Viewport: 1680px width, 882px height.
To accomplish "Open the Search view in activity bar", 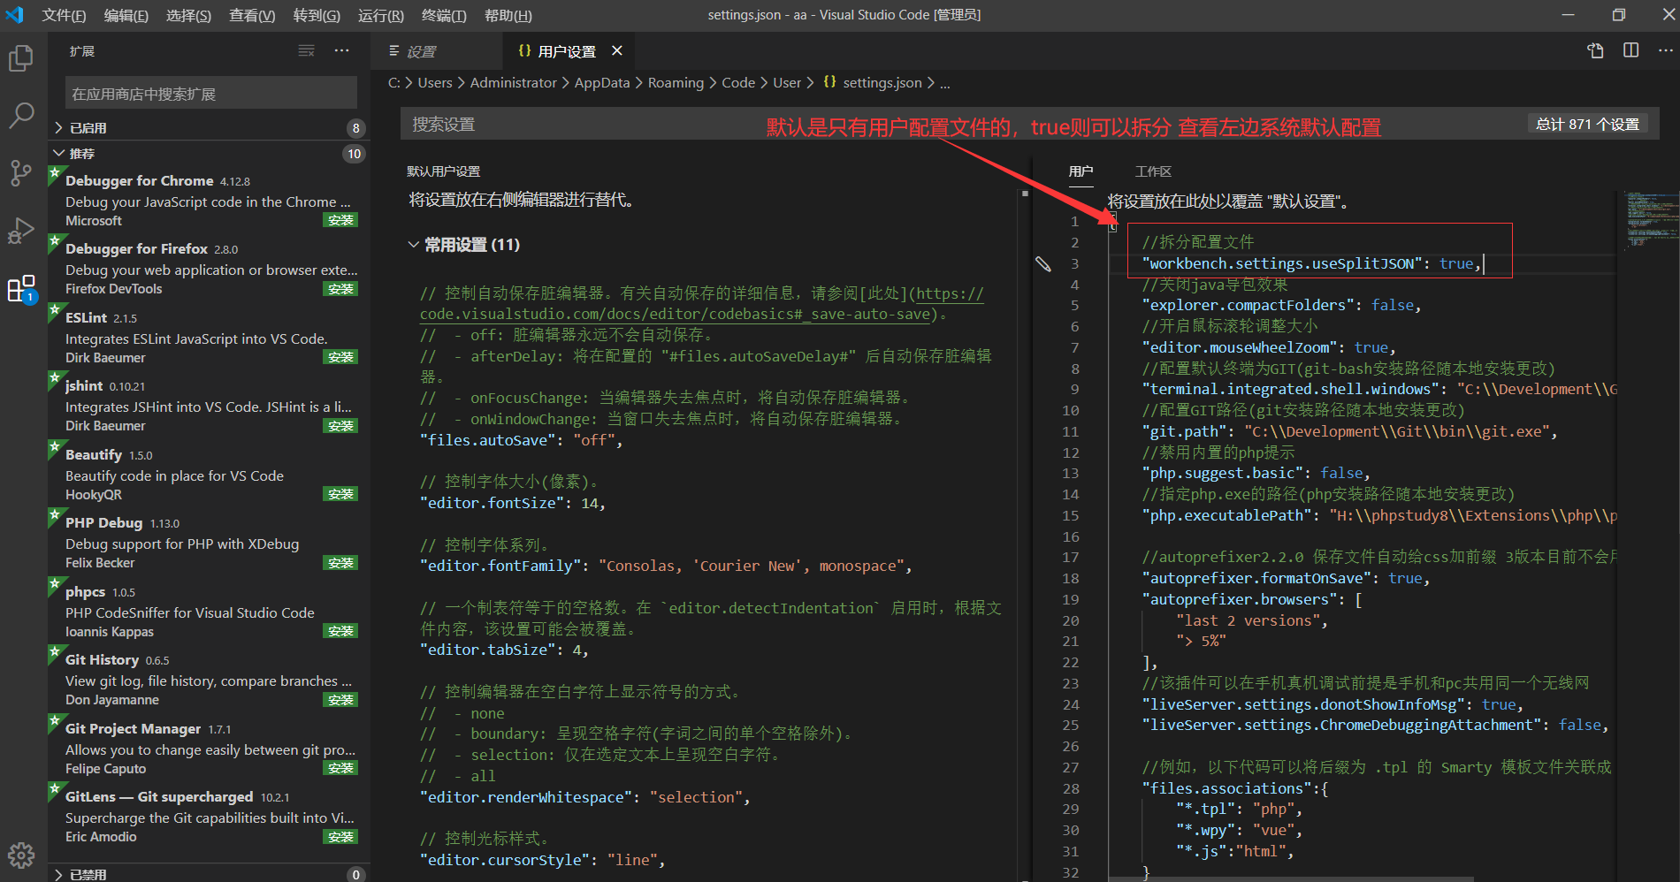I will click(x=21, y=115).
